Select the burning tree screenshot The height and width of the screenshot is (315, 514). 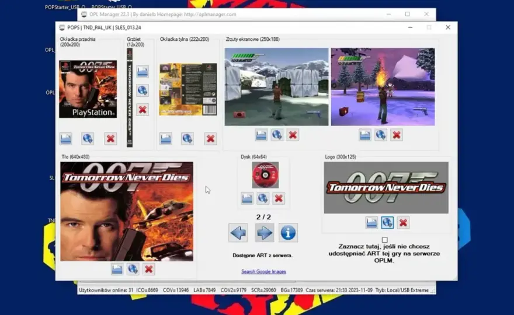(383, 87)
